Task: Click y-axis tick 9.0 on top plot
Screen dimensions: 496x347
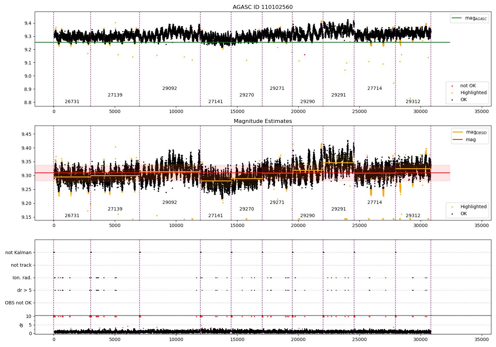Action: point(28,76)
